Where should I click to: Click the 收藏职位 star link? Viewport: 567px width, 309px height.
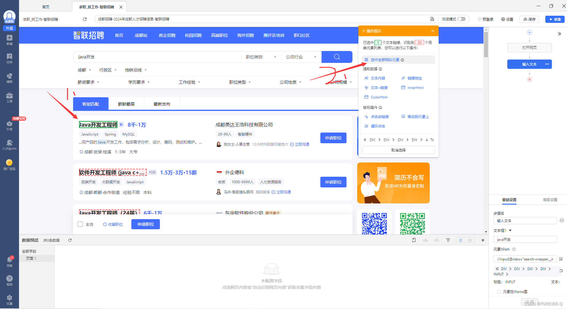[113, 224]
